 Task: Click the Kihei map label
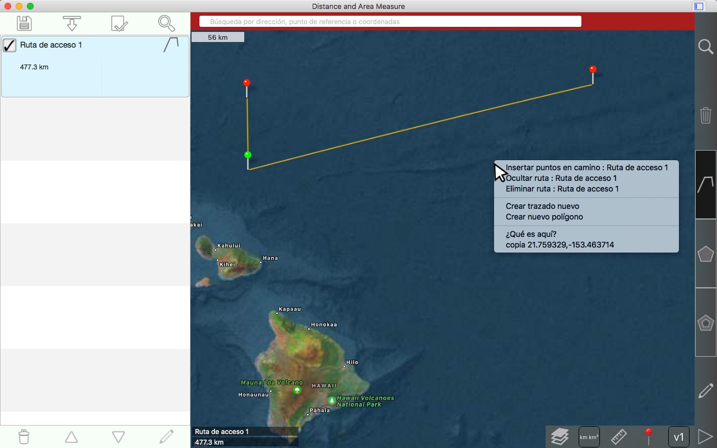click(x=228, y=264)
